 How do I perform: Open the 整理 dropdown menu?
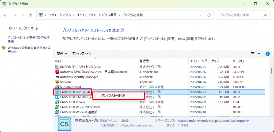62,54
